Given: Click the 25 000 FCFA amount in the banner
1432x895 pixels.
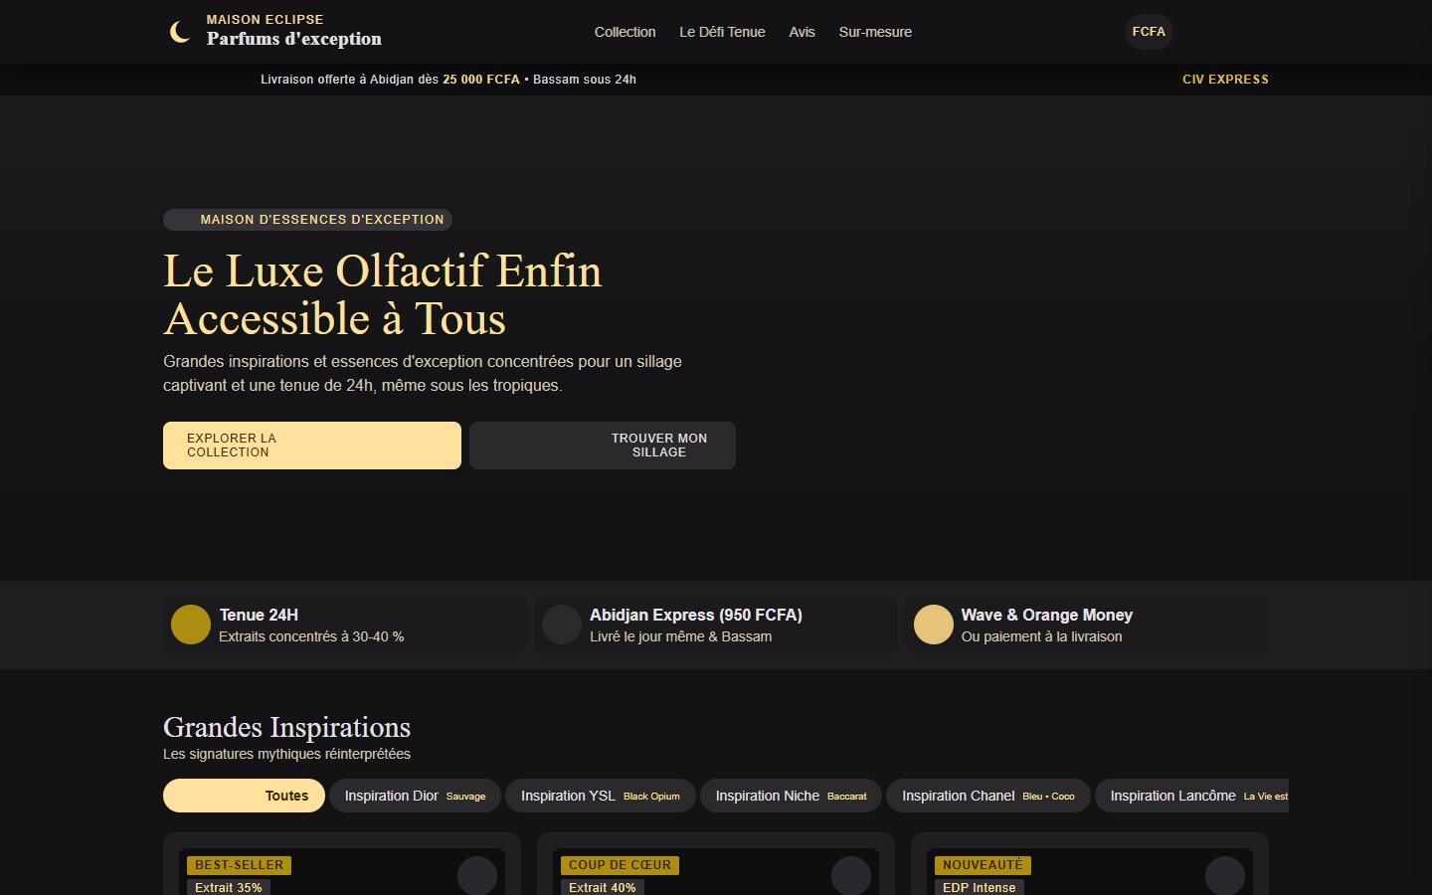Looking at the screenshot, I should [481, 80].
